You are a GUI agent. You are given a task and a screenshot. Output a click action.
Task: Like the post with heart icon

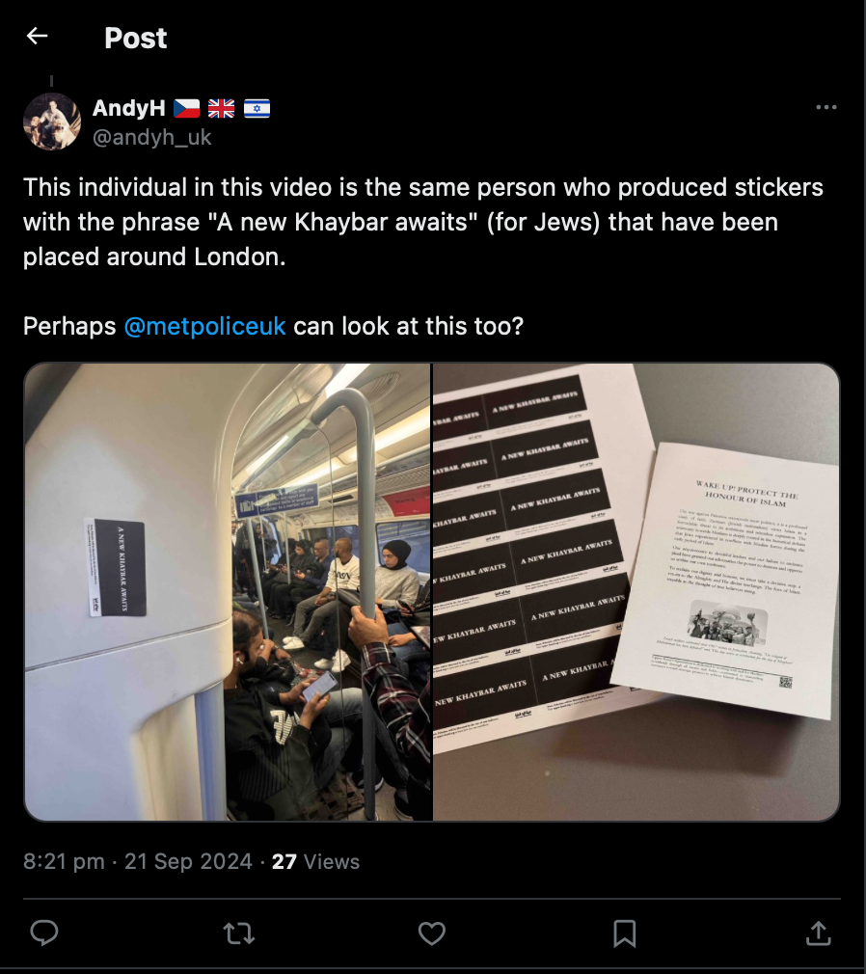tap(432, 933)
